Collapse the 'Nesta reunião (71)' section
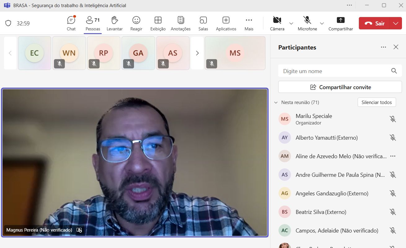406x248 pixels. [276, 102]
